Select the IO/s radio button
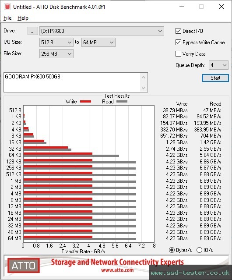Screen dimensions: 232x280 tap(199, 250)
